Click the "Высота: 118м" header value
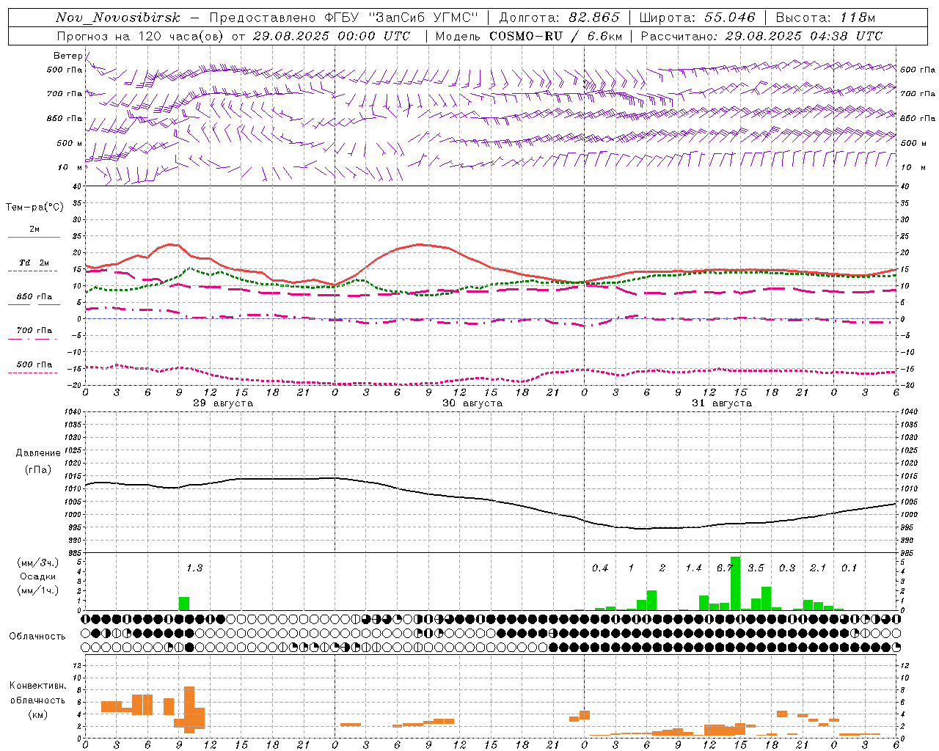Screen dimensions: 939x751 (x=825, y=18)
